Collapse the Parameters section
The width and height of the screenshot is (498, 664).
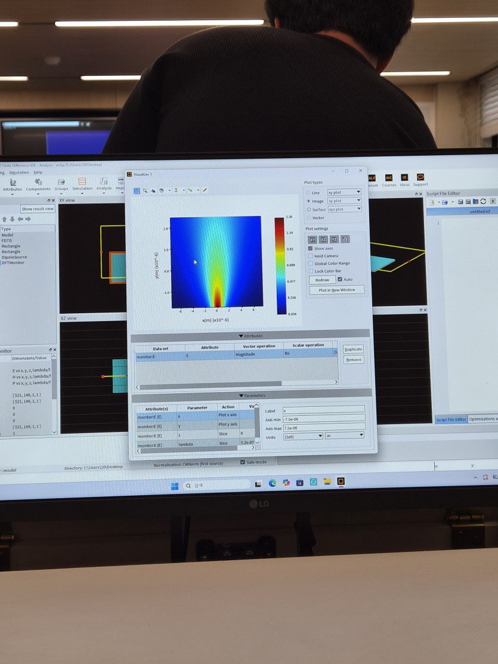coord(252,396)
